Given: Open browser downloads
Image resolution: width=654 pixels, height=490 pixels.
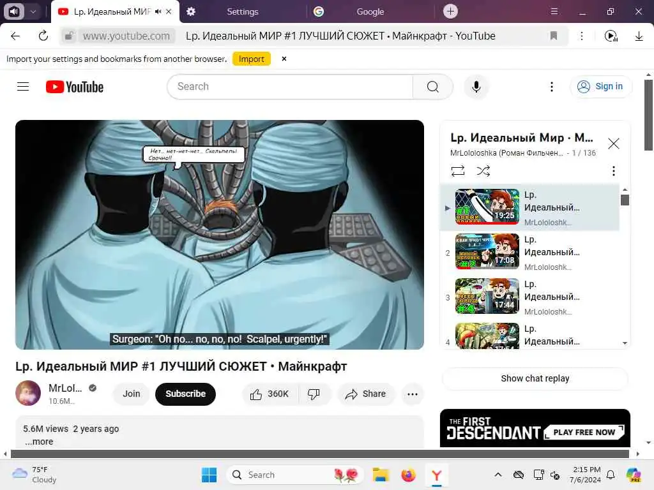Looking at the screenshot, I should [x=639, y=36].
